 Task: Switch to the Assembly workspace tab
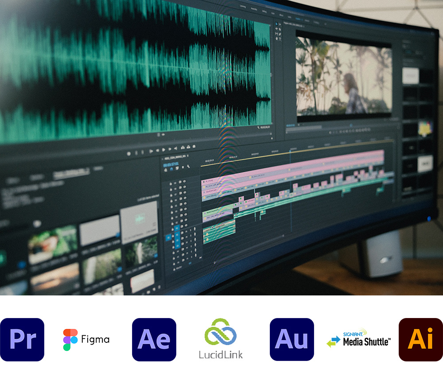[254, 9]
